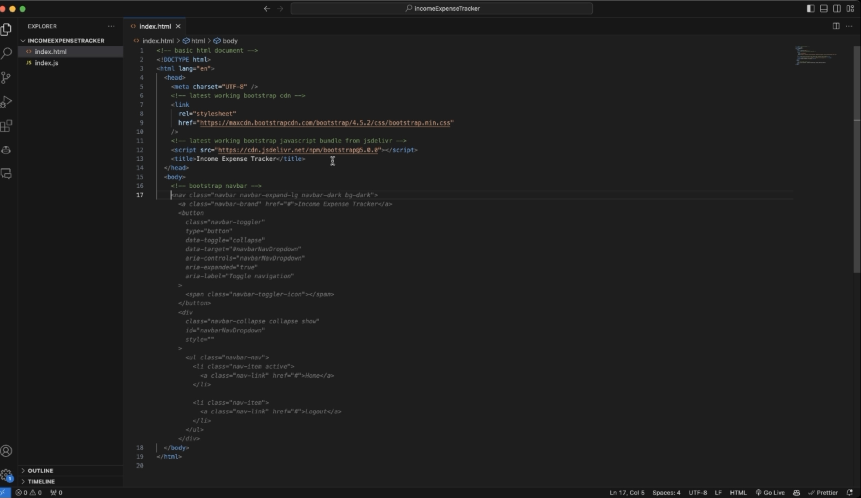Open the HTML language mode selector
The image size is (861, 498).
coord(738,492)
